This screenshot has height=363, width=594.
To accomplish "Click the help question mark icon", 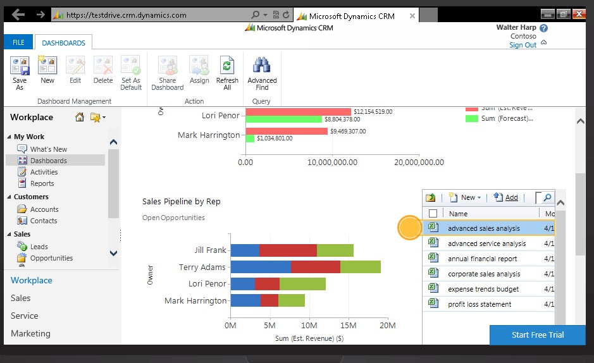I will pos(543,28).
